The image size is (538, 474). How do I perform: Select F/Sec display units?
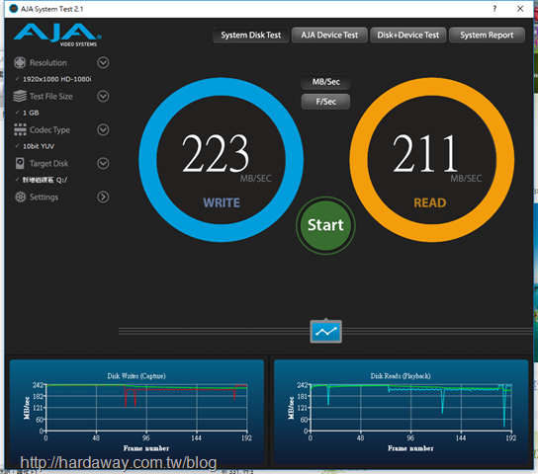pos(325,102)
